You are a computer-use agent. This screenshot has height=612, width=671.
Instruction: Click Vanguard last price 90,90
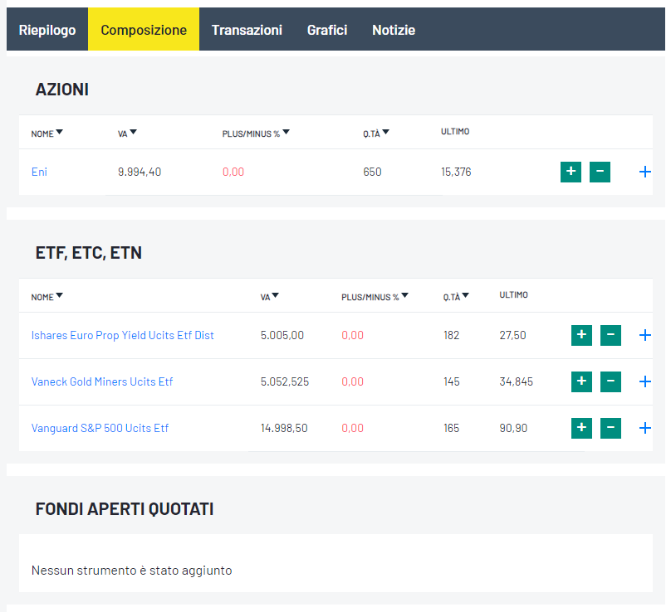click(513, 428)
